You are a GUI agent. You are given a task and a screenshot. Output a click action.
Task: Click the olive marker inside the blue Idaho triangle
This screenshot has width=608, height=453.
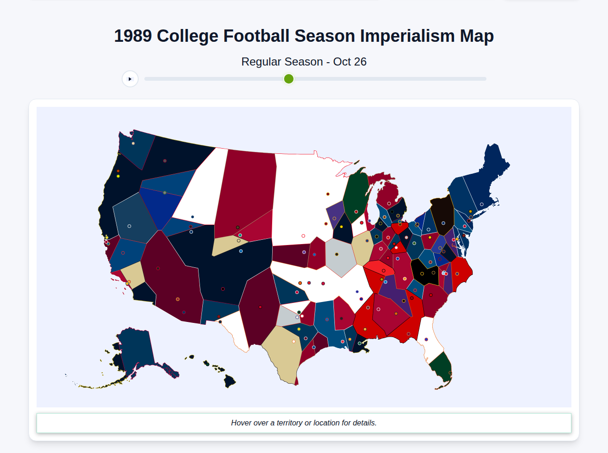pos(165,192)
